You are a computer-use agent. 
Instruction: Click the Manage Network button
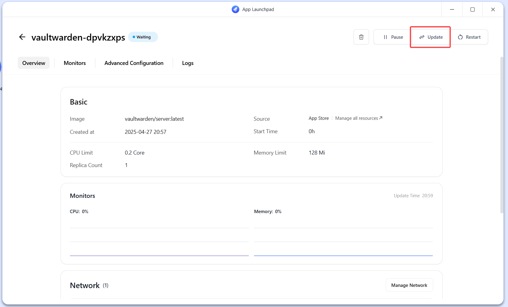(x=409, y=285)
